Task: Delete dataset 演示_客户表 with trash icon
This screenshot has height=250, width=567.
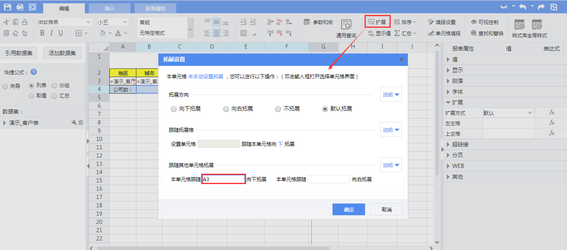Action: point(81,123)
